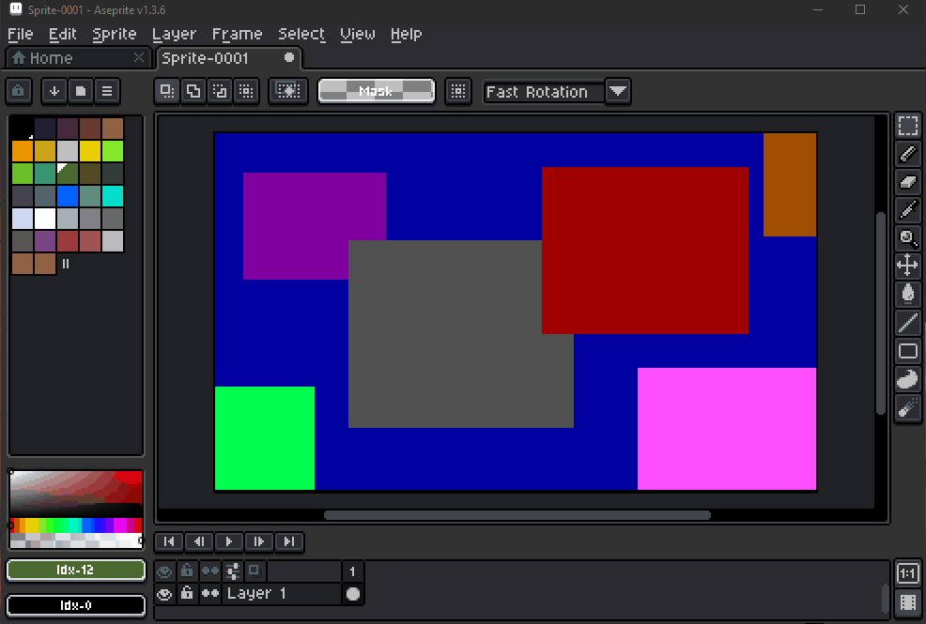
Task: Open the palette options menu
Action: pyautogui.click(x=106, y=91)
